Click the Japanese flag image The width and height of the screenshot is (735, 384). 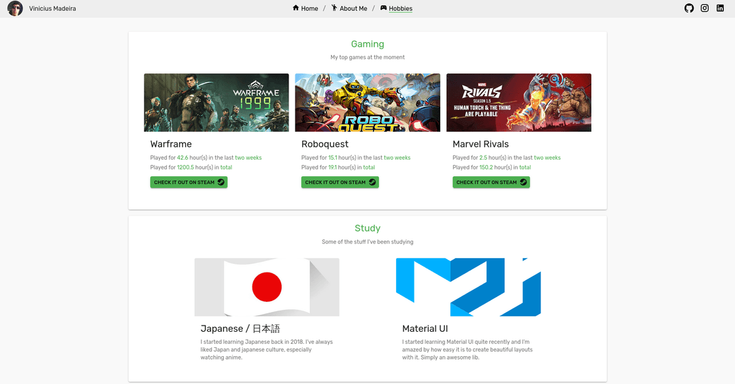pos(267,287)
